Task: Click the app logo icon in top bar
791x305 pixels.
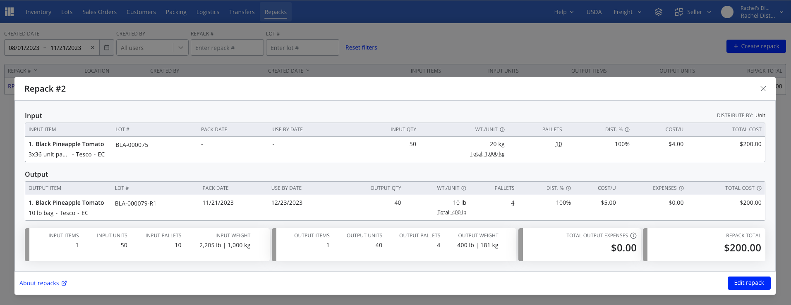Action: (9, 12)
